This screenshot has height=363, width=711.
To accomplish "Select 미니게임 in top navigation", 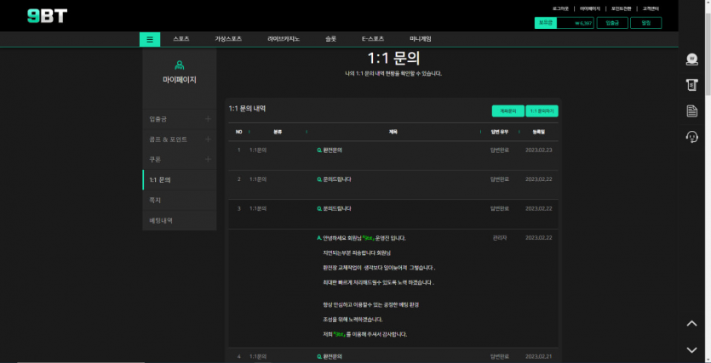I will pyautogui.click(x=421, y=39).
